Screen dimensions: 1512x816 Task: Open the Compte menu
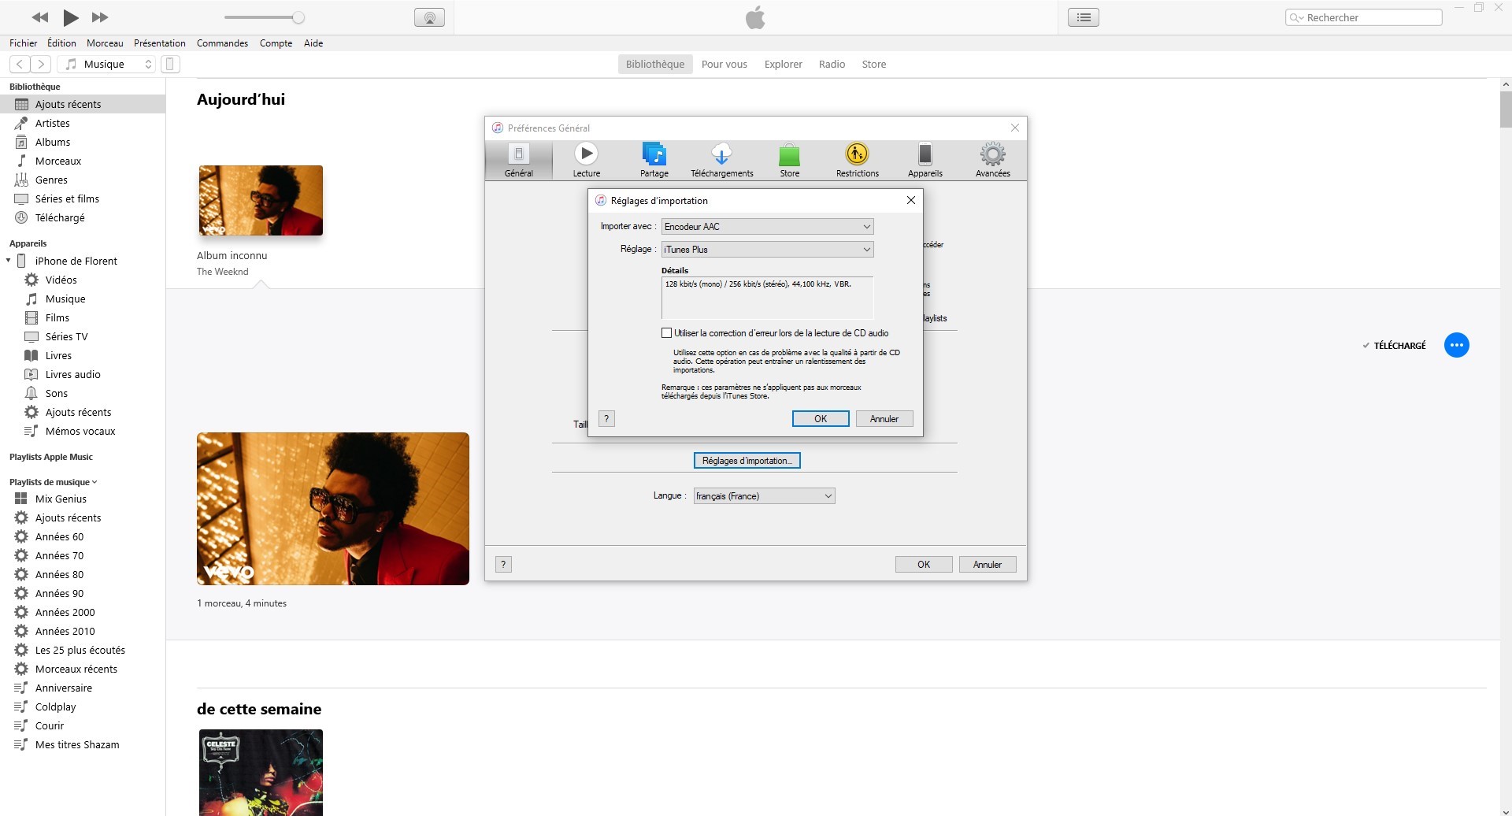276,43
